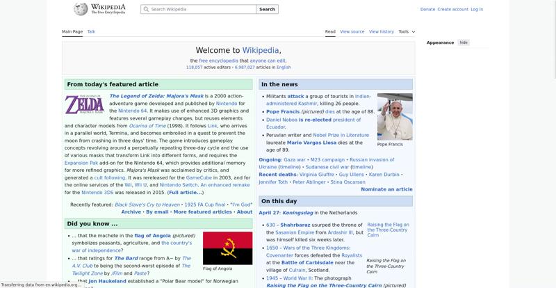Open the Tools dropdown menu
The image size is (556, 288).
coord(407,31)
